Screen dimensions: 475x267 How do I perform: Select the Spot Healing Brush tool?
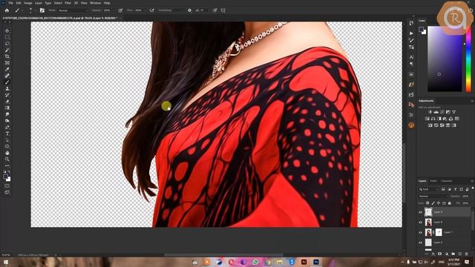(7, 76)
